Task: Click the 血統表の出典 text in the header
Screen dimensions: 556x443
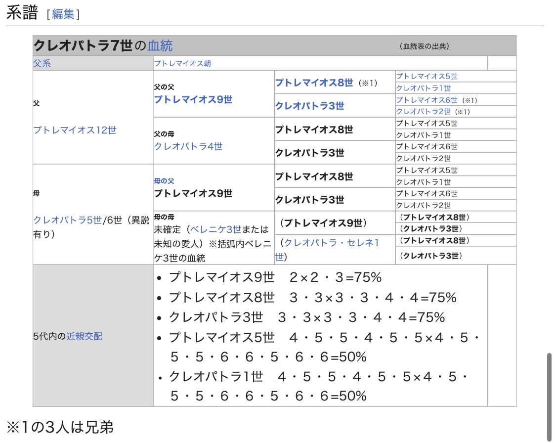Action: pos(424,46)
